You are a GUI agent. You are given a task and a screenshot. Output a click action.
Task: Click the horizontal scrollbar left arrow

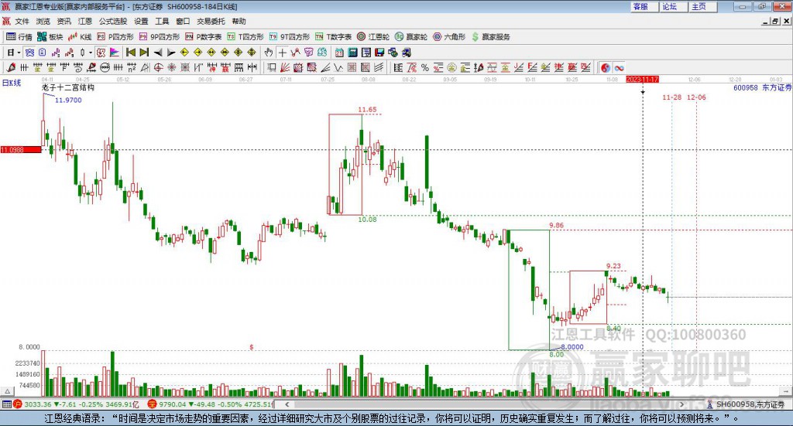(287, 404)
